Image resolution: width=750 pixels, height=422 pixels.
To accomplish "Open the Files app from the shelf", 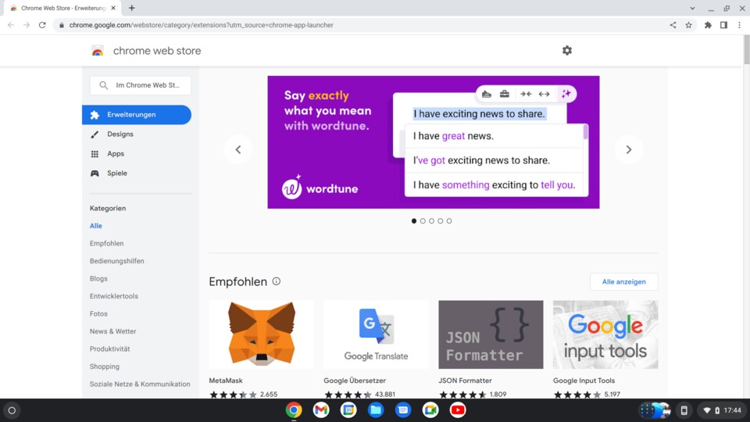I will (x=376, y=410).
